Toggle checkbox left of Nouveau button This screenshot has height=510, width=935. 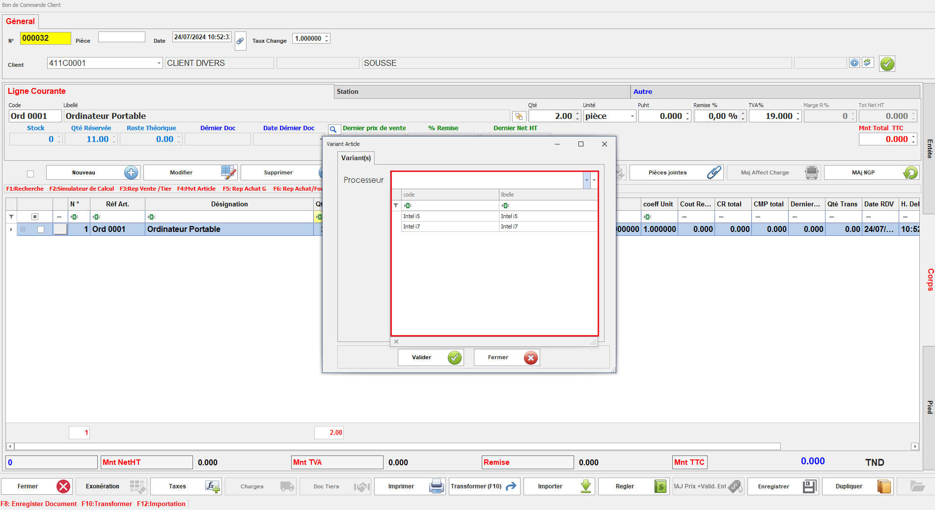[x=30, y=173]
